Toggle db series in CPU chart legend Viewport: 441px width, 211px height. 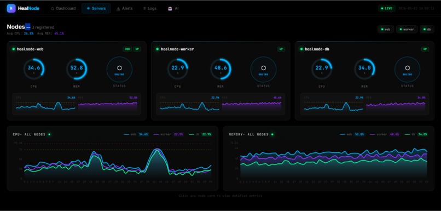tap(200, 134)
